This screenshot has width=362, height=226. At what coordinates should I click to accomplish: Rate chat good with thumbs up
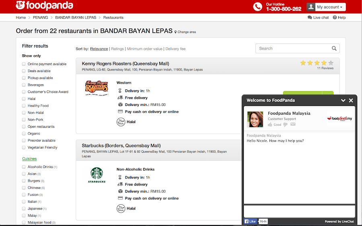click(270, 124)
